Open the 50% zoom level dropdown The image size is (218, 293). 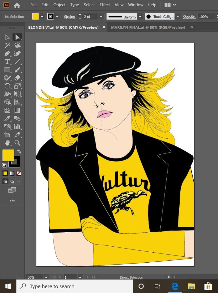(46, 277)
